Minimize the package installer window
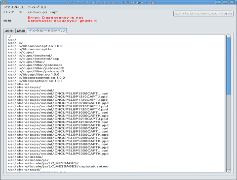 click(218, 2)
